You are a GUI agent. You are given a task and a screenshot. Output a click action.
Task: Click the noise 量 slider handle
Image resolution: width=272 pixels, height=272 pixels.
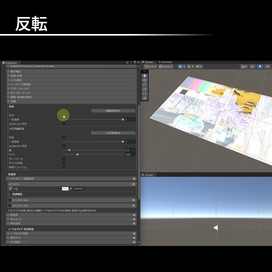coord(69,150)
